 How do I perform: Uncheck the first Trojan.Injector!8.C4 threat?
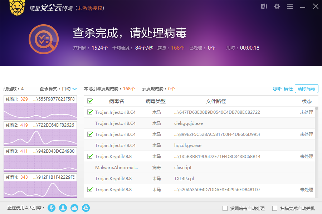pos(90,112)
